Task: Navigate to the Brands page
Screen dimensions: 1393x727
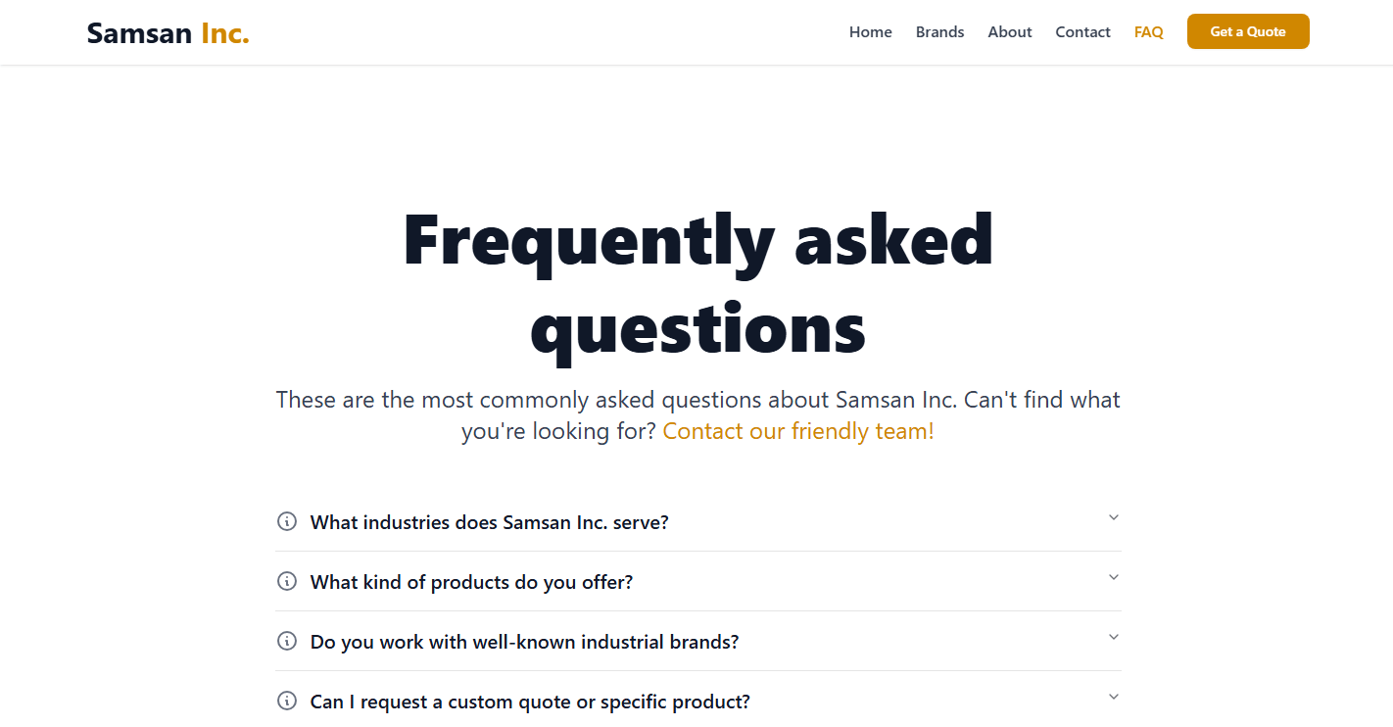Action: click(939, 31)
